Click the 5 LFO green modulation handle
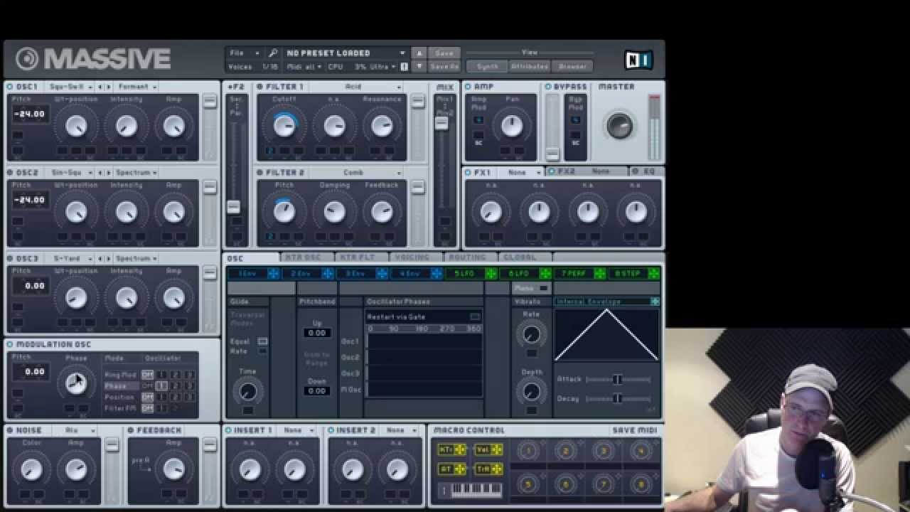Screen dimensions: 910x512 tap(491, 274)
